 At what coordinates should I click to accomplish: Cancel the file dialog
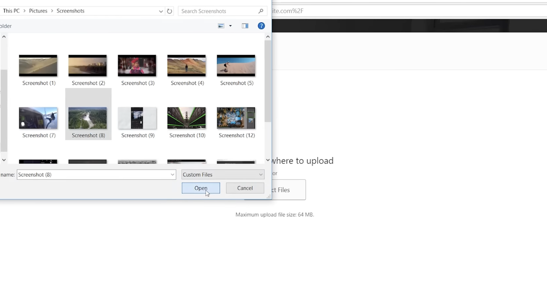[x=245, y=188]
